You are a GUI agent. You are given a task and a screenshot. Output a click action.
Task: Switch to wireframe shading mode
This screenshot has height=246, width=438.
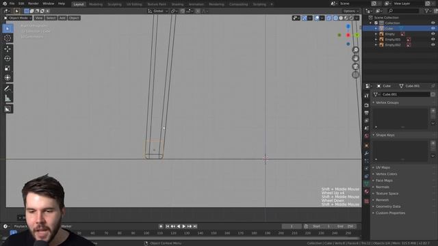[335, 18]
